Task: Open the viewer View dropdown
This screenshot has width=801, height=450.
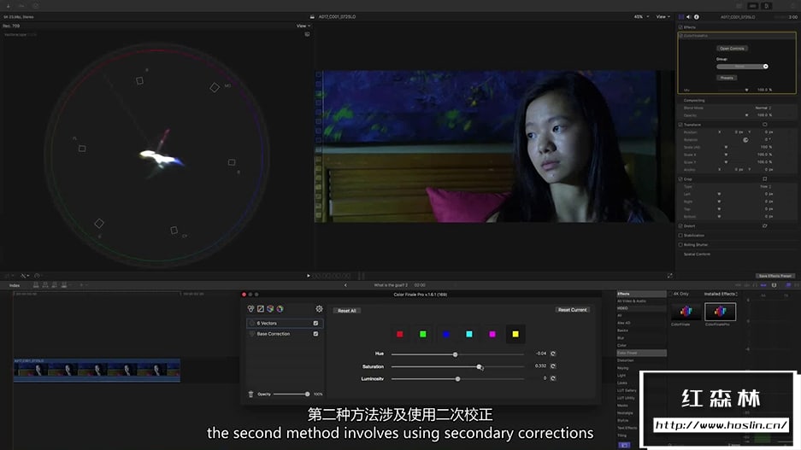Action: coord(663,17)
